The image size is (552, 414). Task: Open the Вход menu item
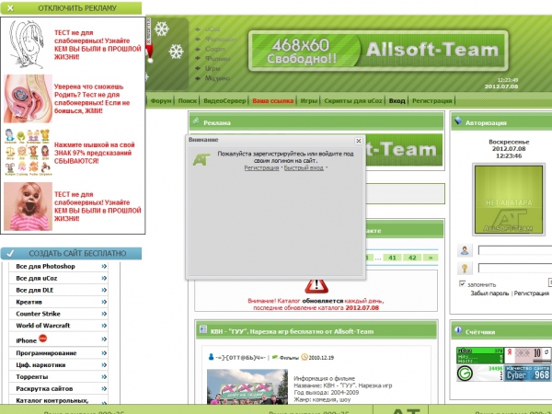[397, 100]
